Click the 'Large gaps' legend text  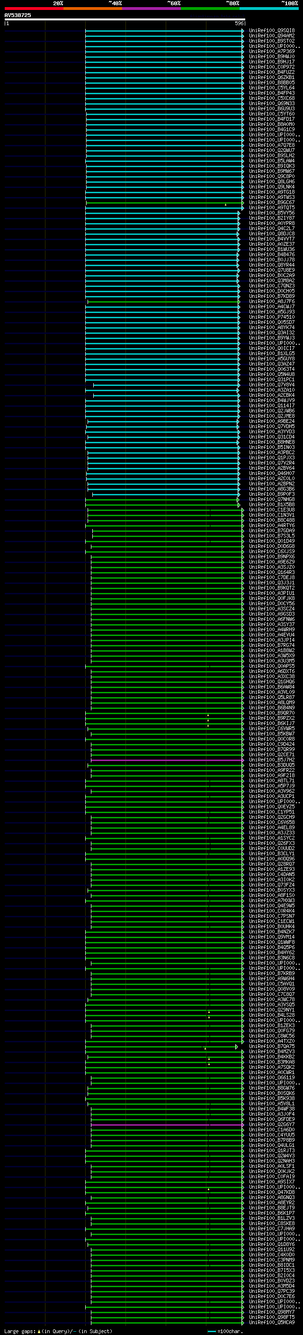click(20, 1331)
